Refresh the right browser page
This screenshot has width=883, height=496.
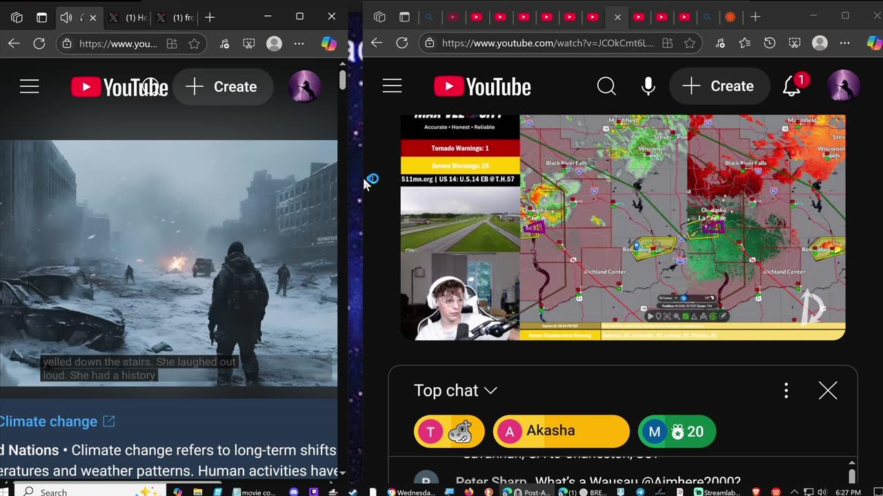pyautogui.click(x=402, y=43)
